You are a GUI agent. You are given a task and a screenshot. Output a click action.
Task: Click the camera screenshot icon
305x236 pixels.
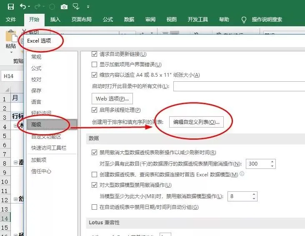64,7
